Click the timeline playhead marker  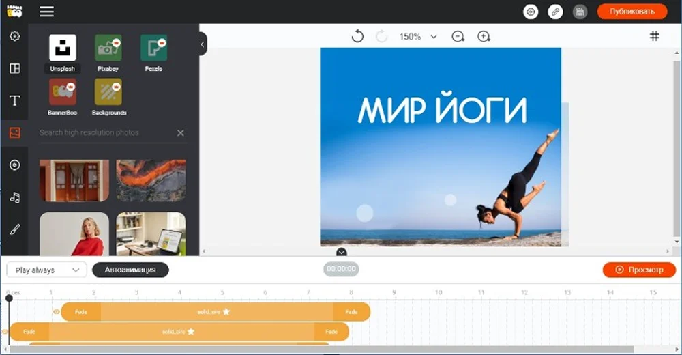(x=9, y=298)
